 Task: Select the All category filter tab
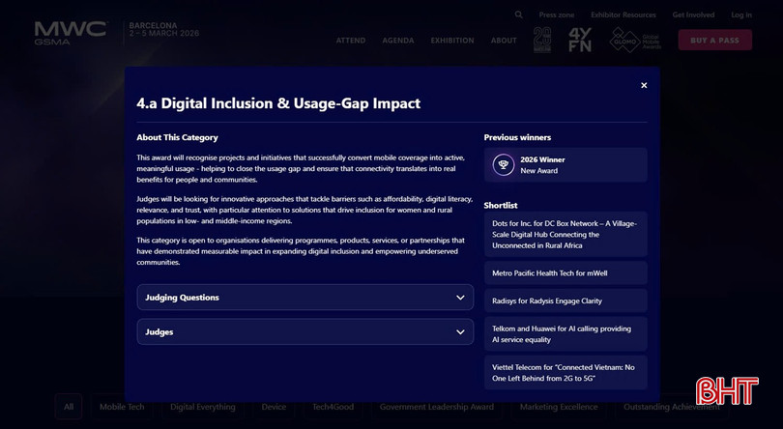[68, 407]
